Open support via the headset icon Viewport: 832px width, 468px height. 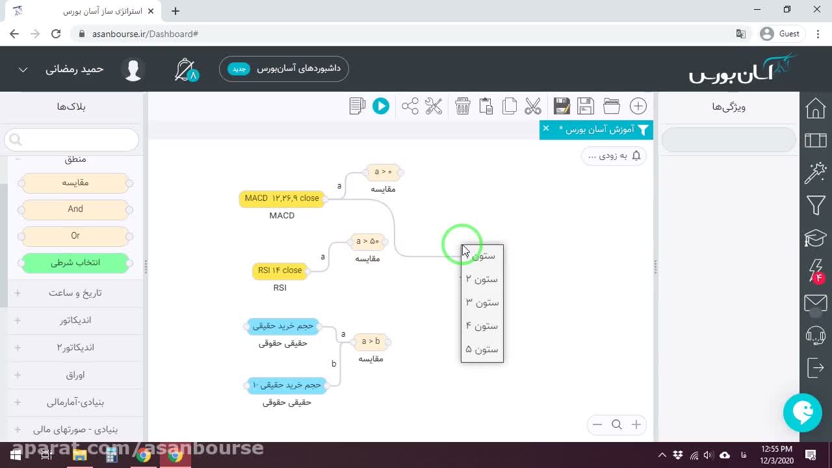[x=816, y=335]
